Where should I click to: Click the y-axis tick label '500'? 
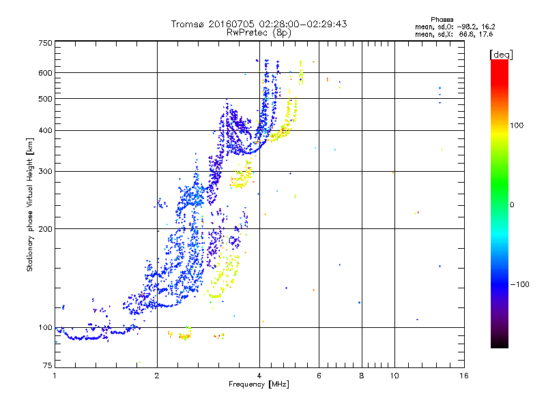(45, 99)
